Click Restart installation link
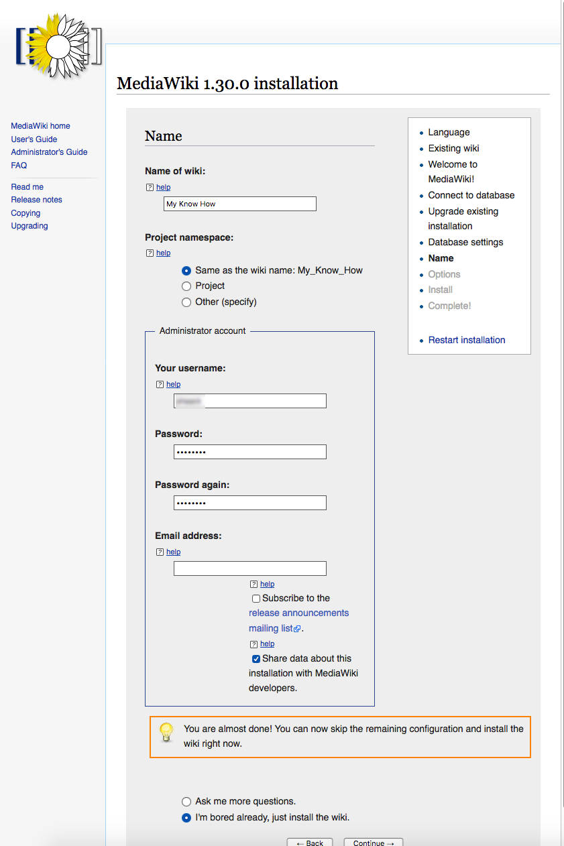Screen dimensions: 564x846 467,341
